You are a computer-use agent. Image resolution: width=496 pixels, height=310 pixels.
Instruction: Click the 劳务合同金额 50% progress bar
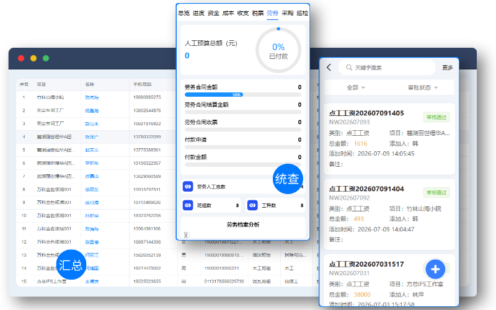(242, 95)
